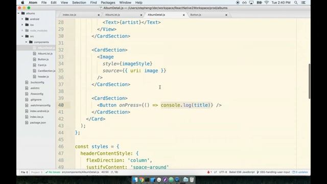
Task: Open the git branch indicator
Action: (273, 172)
